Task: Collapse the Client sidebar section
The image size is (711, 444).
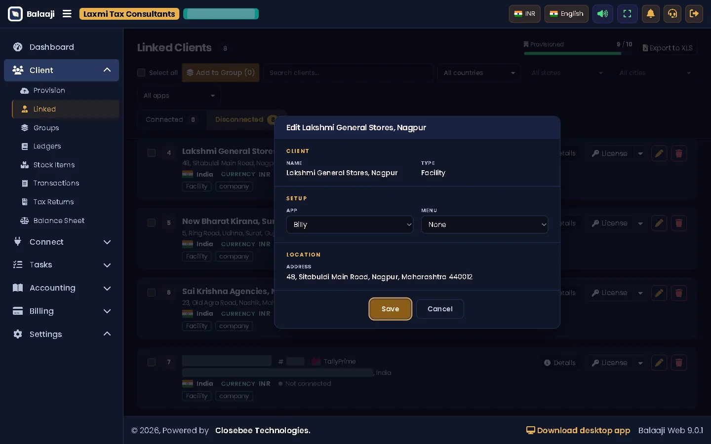Action: [x=61, y=70]
